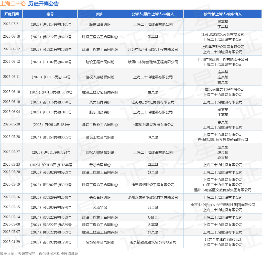Click defendant 上海远恒建筑工程有限公司
Screen dimensions: 262x256
pos(223,90)
